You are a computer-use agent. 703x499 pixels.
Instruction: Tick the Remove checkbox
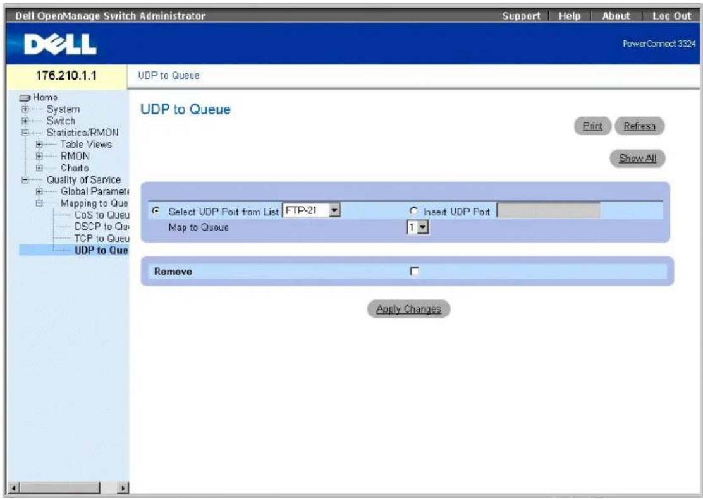tap(415, 272)
